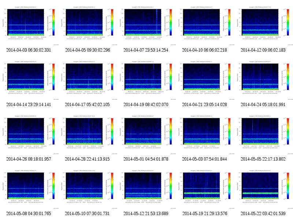293x218 pixels.
Task: Open the 2014-04-26 08:18:01.957 spectrogram thumbnail
Action: point(29,133)
